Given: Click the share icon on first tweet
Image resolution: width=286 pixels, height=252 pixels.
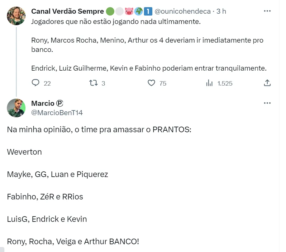Looking at the screenshot, I should (x=267, y=83).
